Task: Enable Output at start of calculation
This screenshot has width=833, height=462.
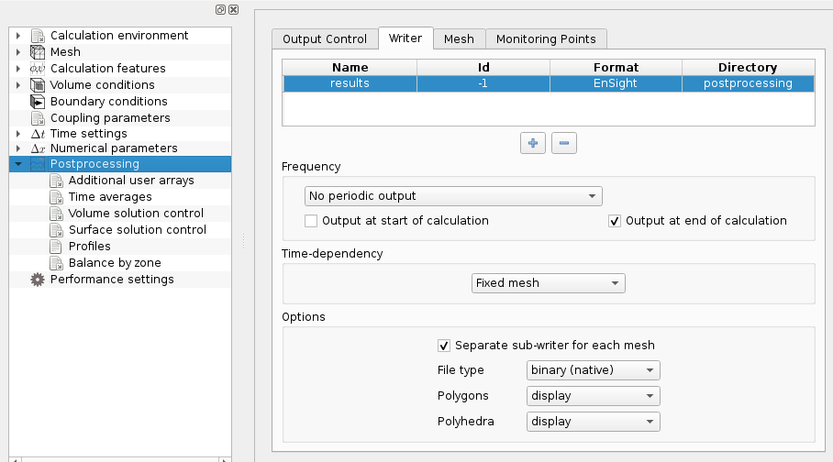Action: [x=311, y=221]
